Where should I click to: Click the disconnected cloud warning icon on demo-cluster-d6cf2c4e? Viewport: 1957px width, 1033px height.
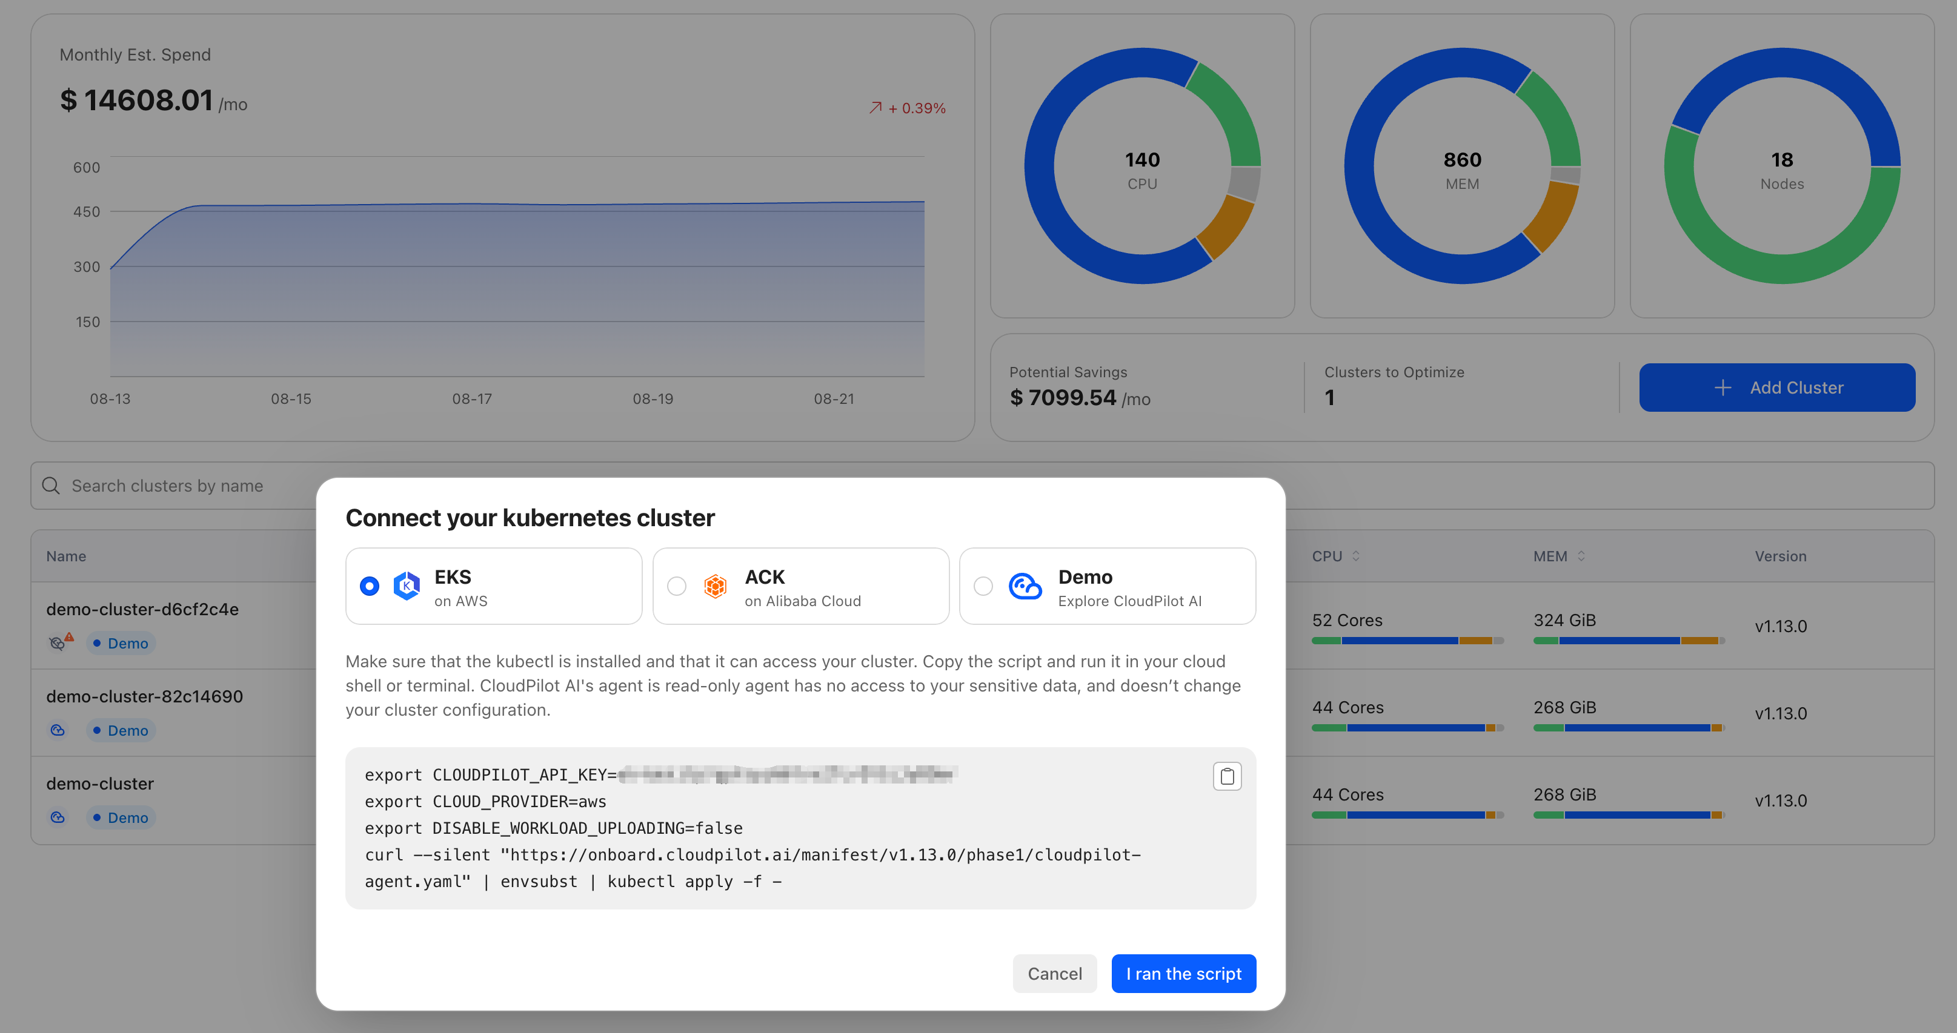point(57,643)
